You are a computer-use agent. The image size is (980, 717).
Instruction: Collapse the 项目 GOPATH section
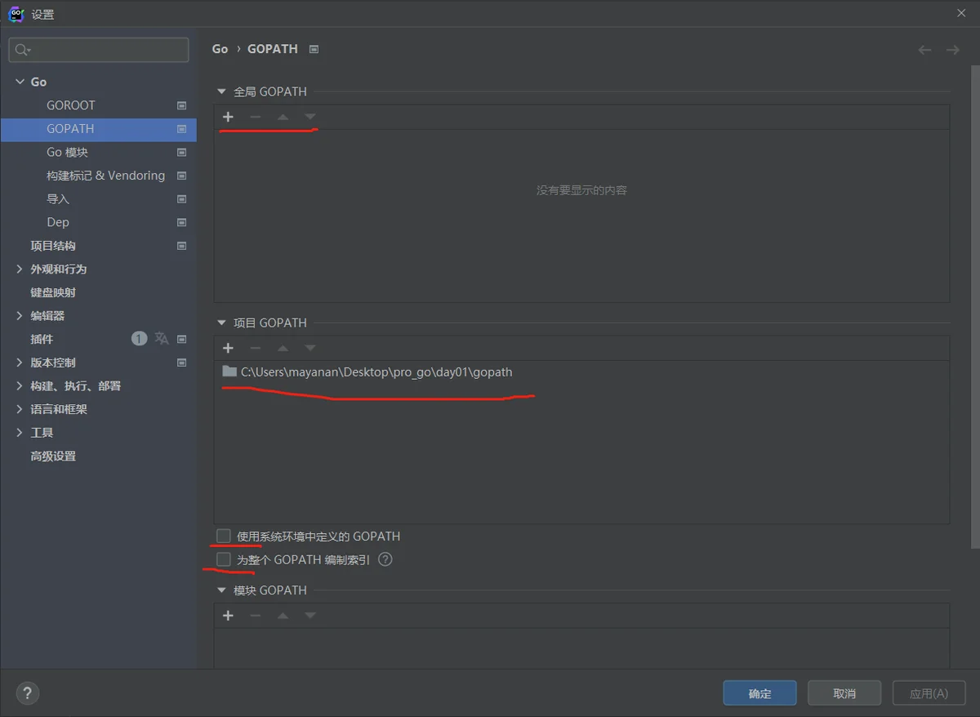pyautogui.click(x=220, y=323)
